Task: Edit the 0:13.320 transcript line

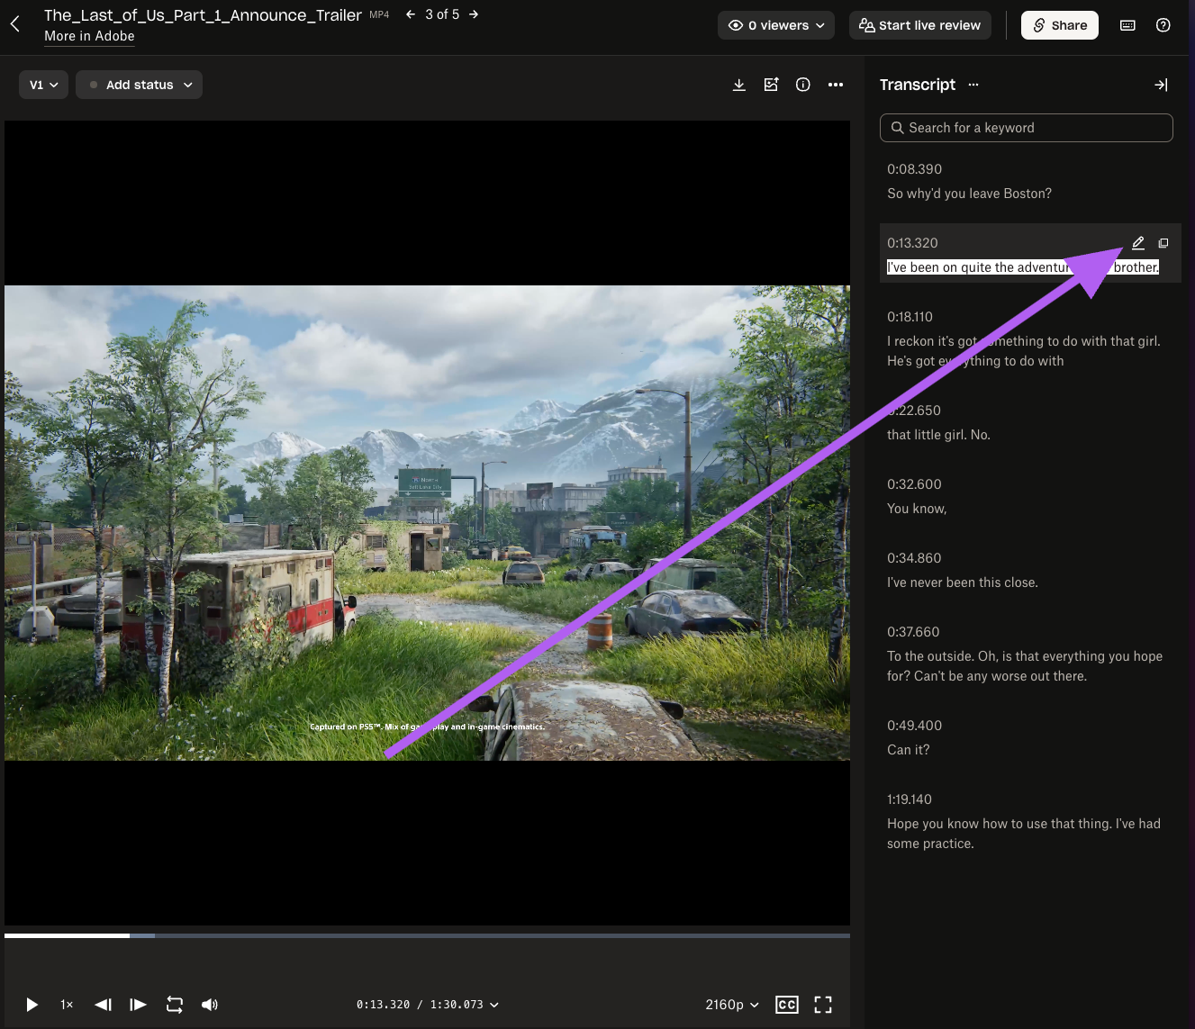Action: coord(1138,243)
